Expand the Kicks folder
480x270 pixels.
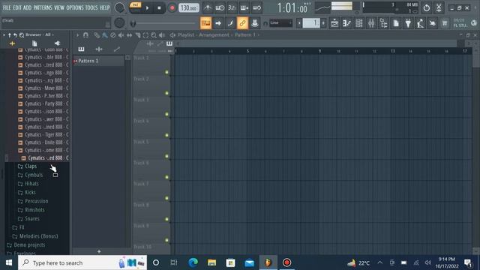pos(30,192)
